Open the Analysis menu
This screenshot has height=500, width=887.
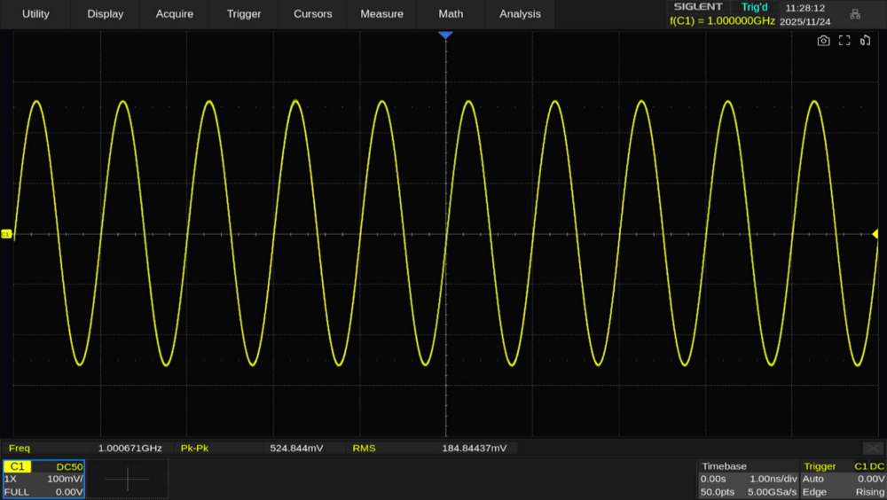pyautogui.click(x=520, y=14)
